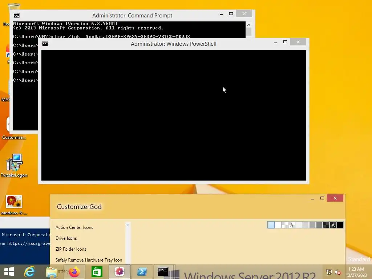
Task: Close the CustomizerGod window
Action: click(335, 198)
